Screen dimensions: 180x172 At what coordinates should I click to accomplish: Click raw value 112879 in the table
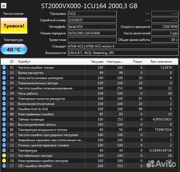coord(166,68)
